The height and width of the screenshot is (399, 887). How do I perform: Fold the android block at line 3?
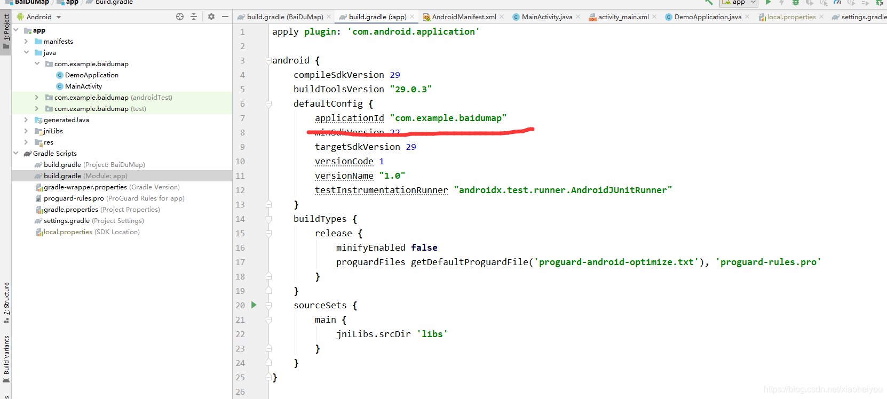(x=268, y=61)
